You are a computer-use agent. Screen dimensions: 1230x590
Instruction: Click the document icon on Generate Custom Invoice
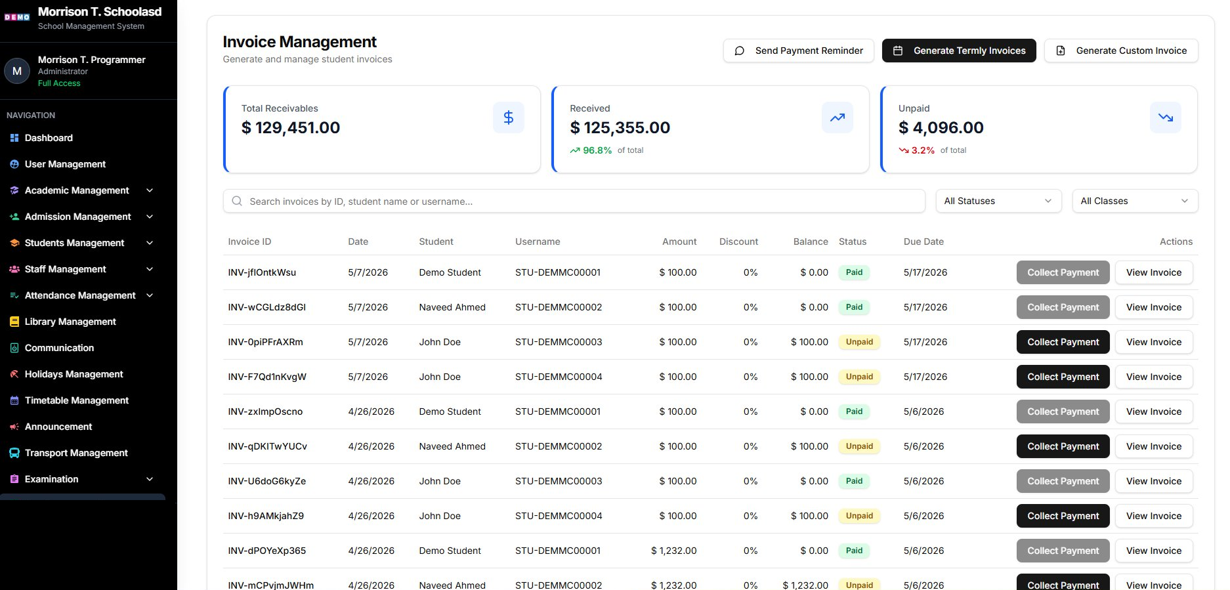(x=1061, y=51)
